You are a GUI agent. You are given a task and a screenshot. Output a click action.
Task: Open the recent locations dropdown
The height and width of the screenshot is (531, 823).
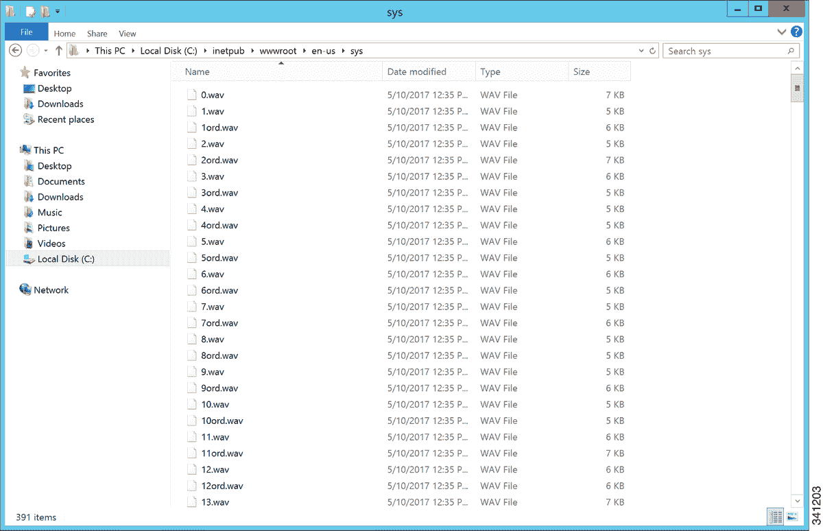pyautogui.click(x=45, y=51)
